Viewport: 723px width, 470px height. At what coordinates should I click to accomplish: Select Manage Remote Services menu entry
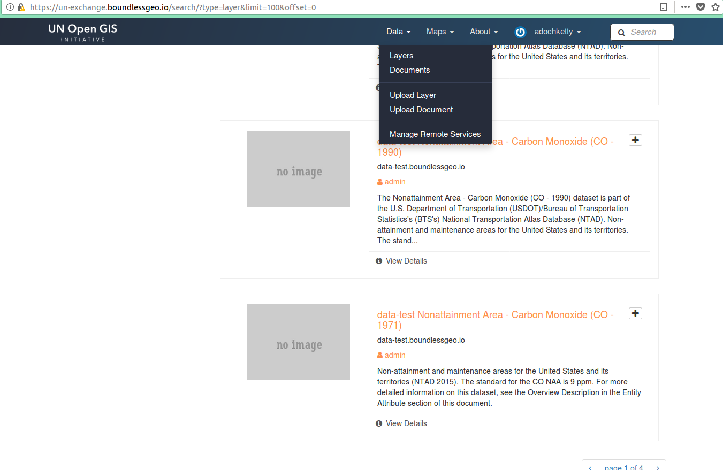(435, 134)
